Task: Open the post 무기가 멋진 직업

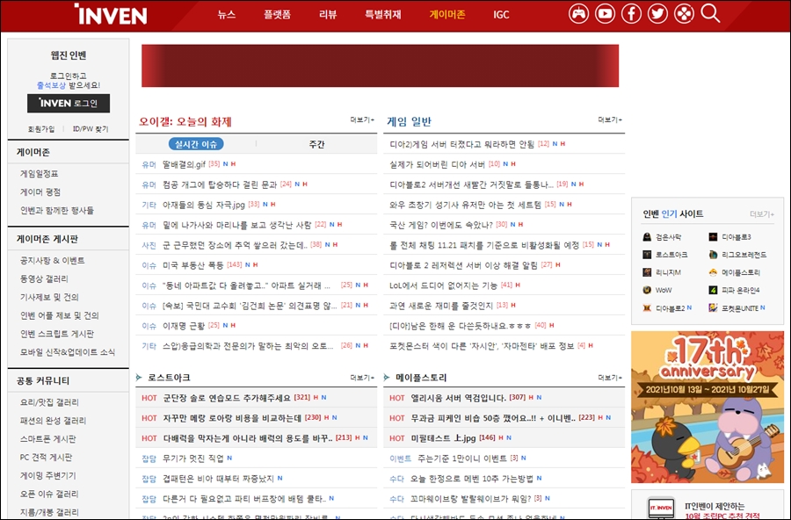Action: [193, 458]
